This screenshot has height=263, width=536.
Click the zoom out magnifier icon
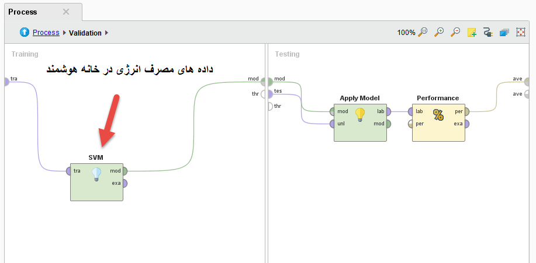[x=455, y=33]
